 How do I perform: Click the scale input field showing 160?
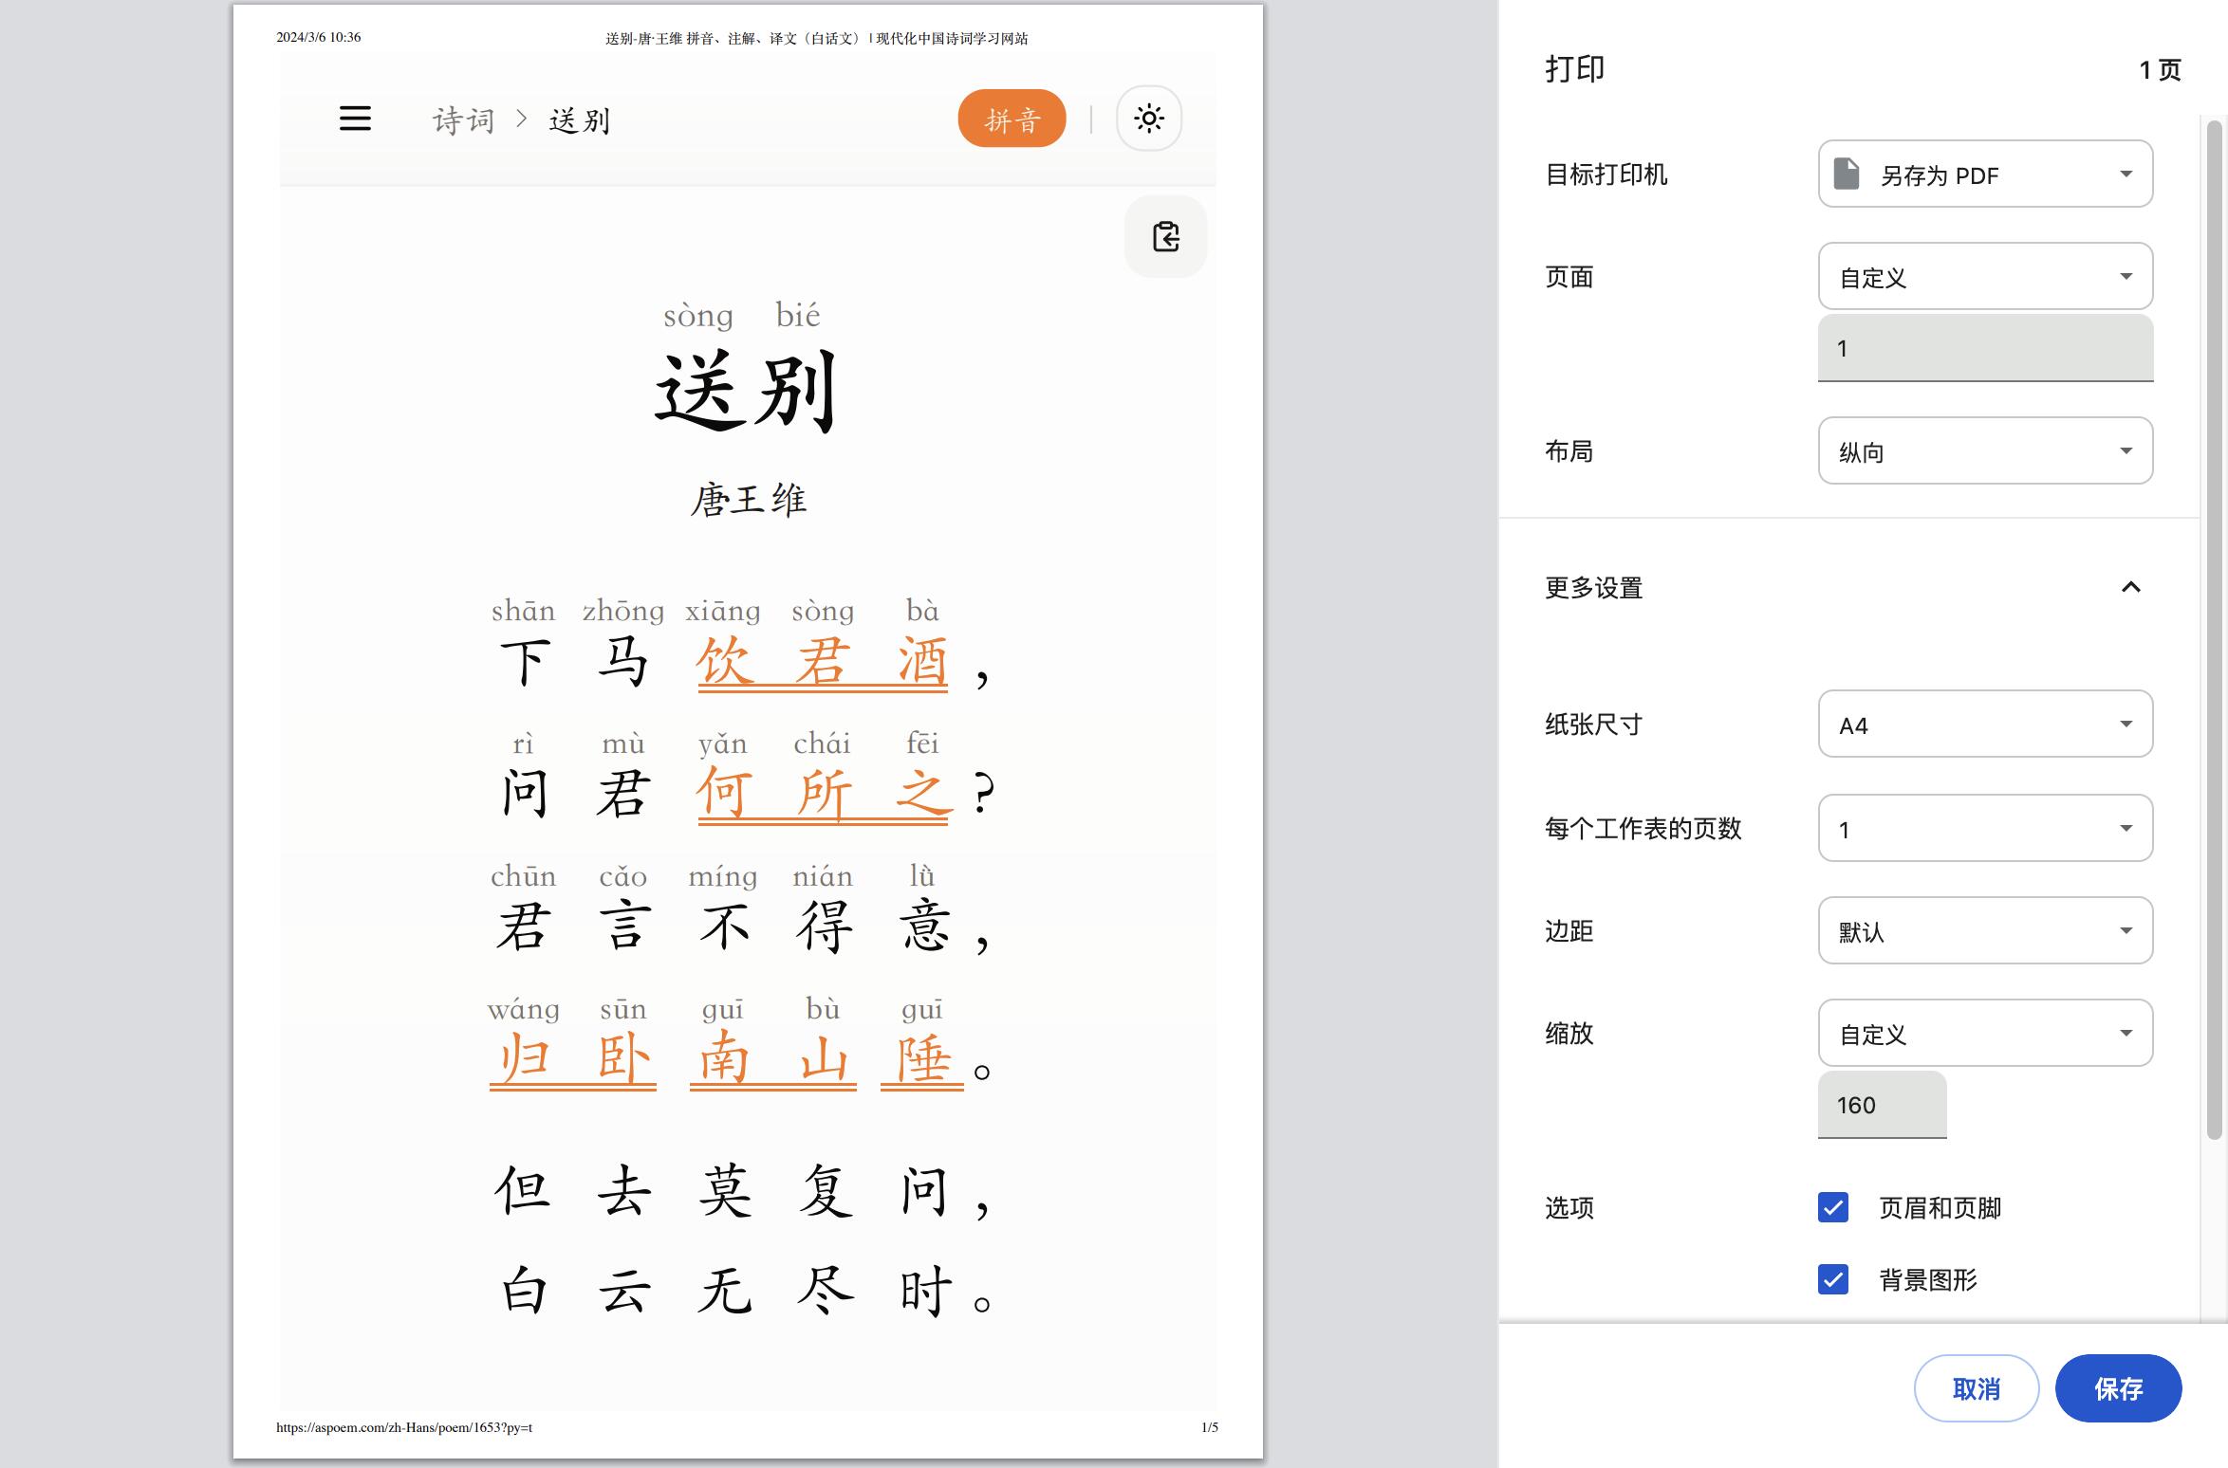click(1882, 1105)
